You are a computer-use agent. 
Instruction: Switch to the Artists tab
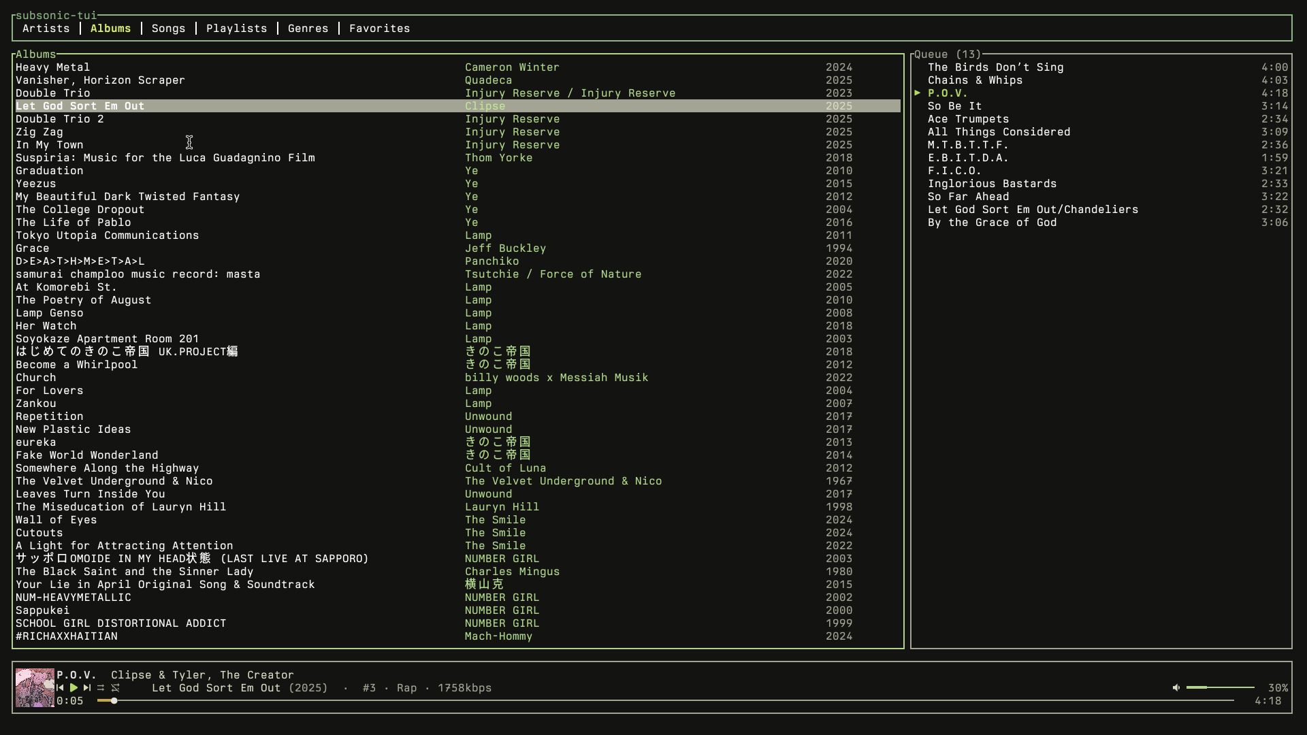46,29
